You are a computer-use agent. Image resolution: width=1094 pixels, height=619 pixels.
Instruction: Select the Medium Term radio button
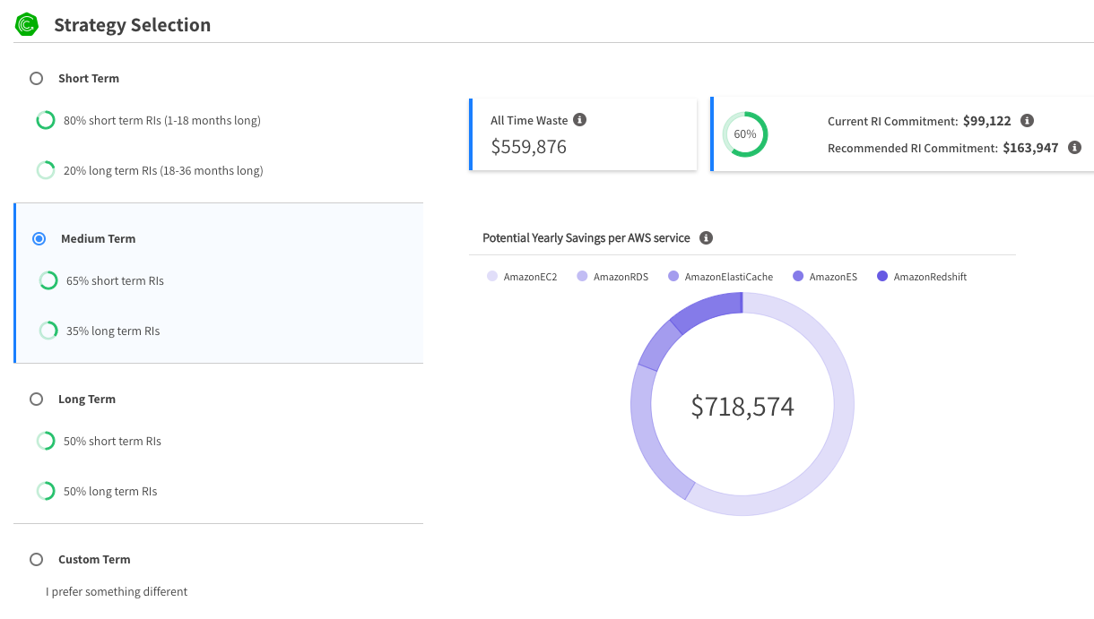(39, 239)
